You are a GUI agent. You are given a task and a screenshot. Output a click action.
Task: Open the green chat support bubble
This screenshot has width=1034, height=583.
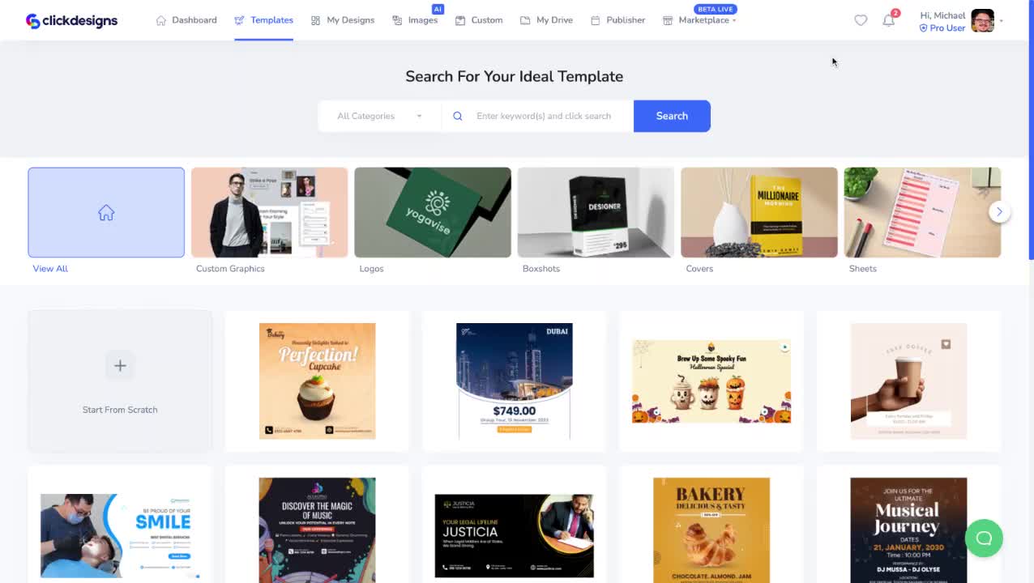pos(984,538)
